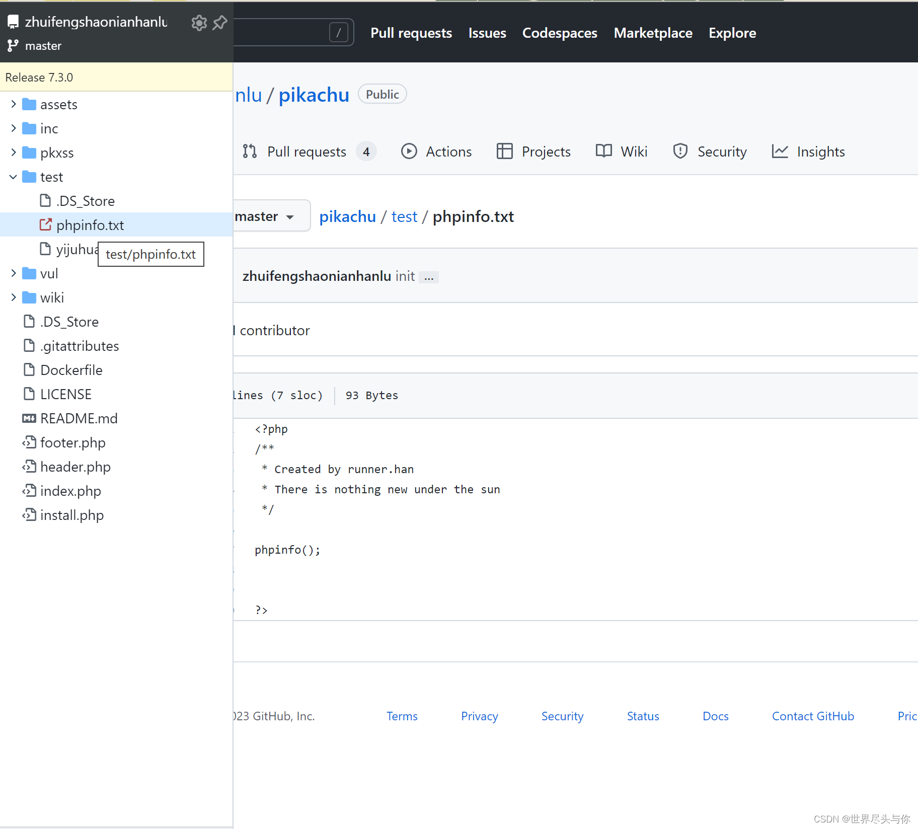Expand the pkxss folder
This screenshot has width=918, height=829.
(14, 153)
